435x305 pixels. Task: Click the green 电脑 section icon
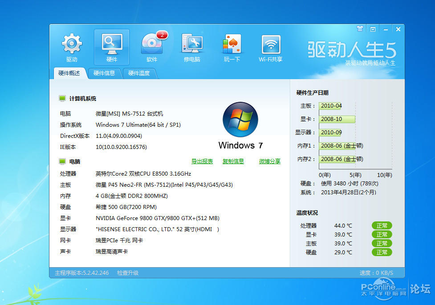click(62, 161)
